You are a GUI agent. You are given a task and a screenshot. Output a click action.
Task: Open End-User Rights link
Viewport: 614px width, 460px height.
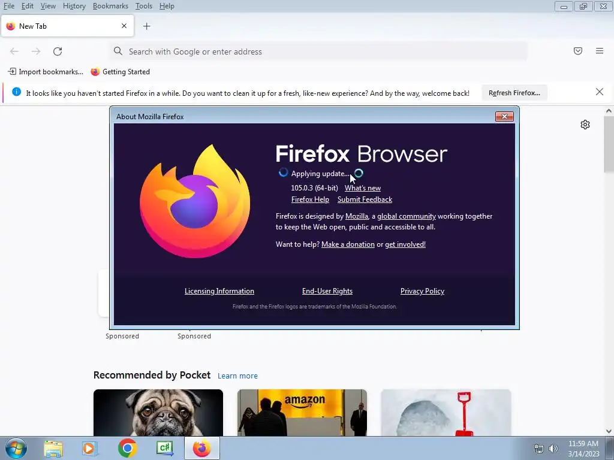327,291
